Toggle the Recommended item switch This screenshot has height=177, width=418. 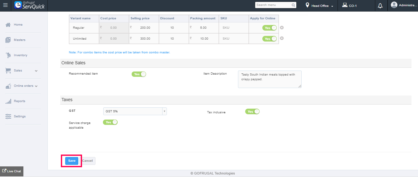(139, 74)
